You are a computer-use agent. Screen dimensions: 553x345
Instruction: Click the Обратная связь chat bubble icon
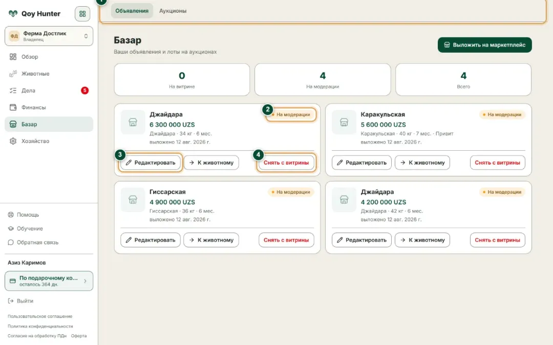11,242
